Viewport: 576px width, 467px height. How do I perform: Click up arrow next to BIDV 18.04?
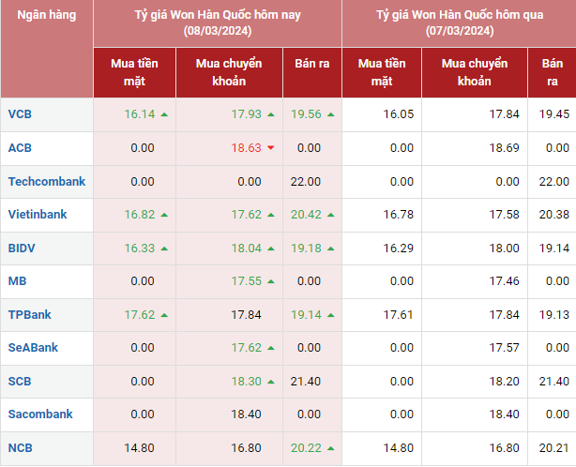click(x=270, y=249)
